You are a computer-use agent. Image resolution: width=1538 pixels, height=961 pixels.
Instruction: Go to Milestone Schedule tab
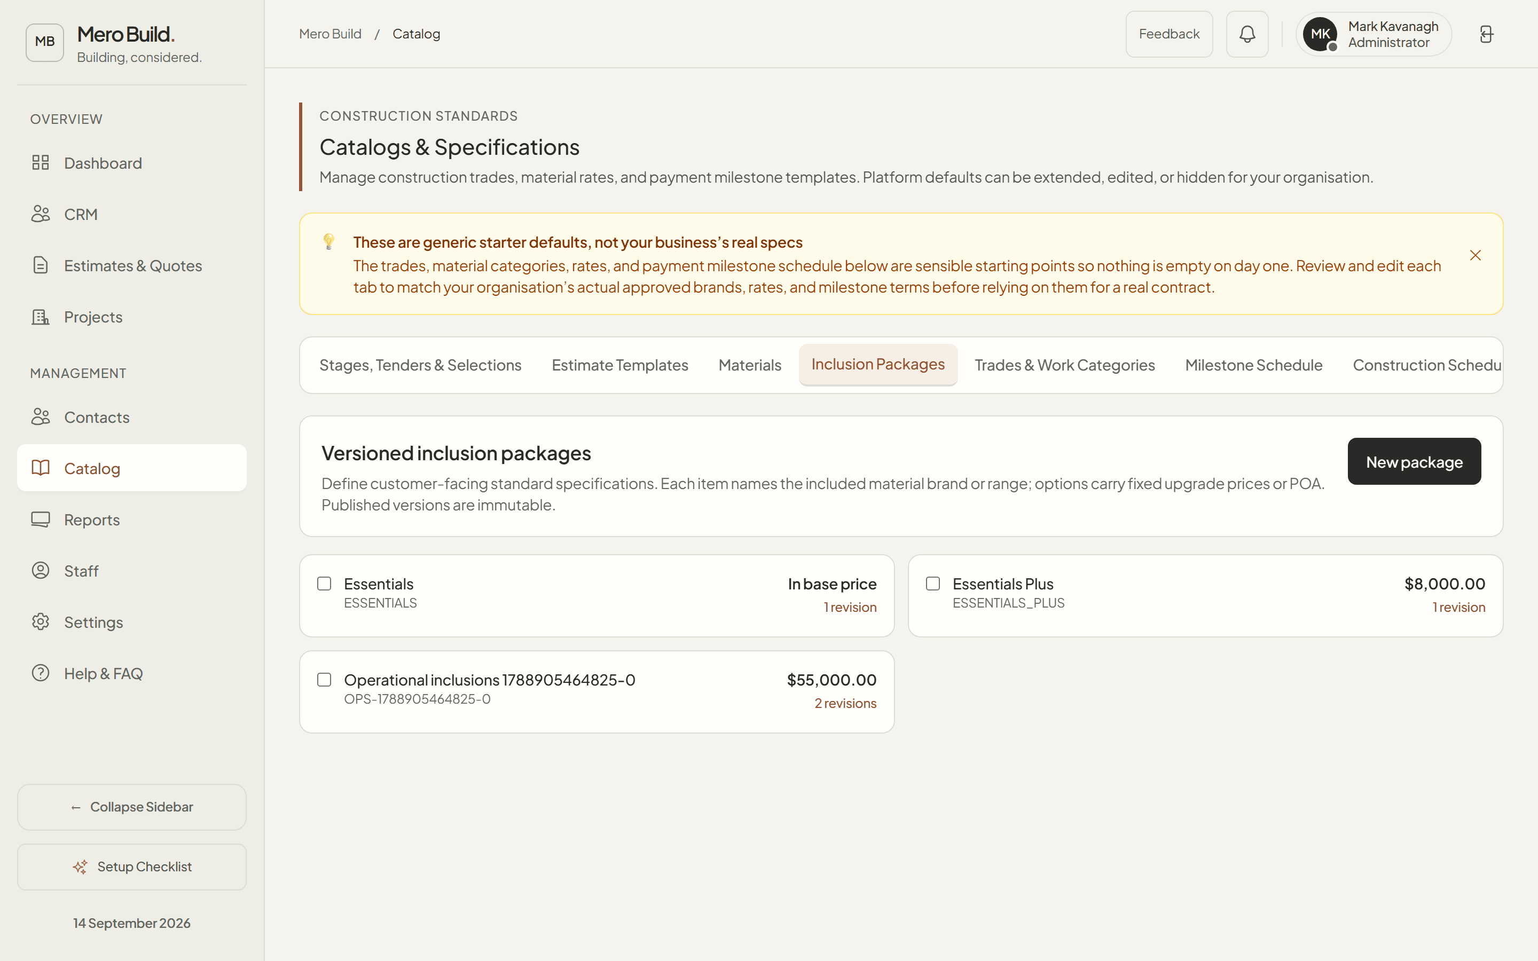point(1253,366)
